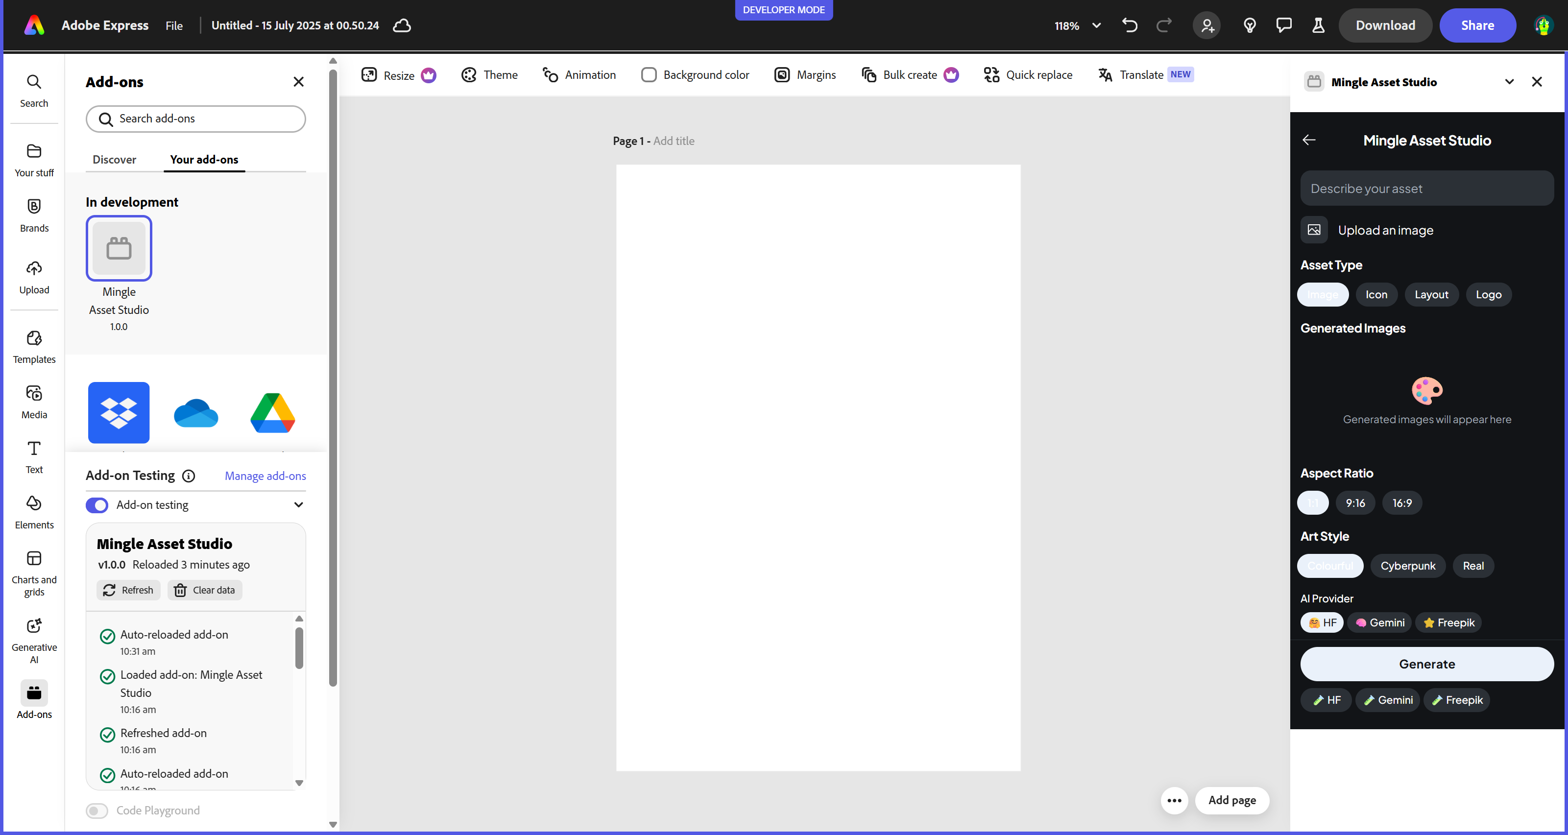Click the back arrow in Mingle panel
This screenshot has width=1568, height=835.
(x=1309, y=140)
